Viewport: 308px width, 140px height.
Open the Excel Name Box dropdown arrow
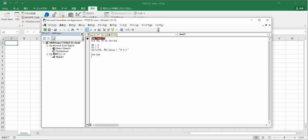17,32
